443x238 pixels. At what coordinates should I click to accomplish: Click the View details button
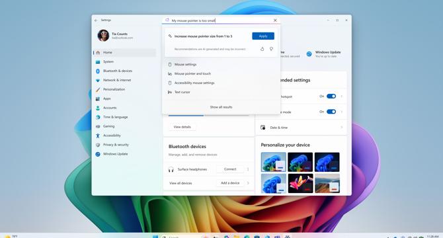182,127
